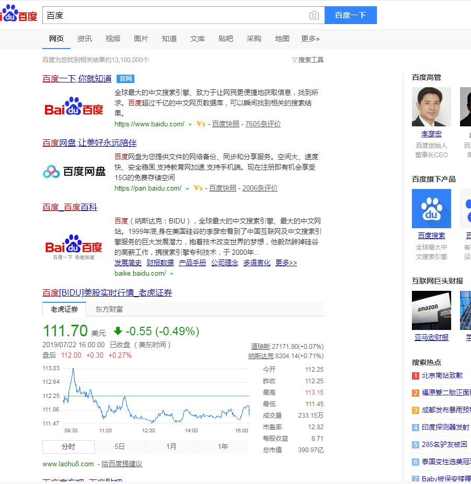Click hot search rank 1 badge
The width and height of the screenshot is (471, 484).
[416, 375]
